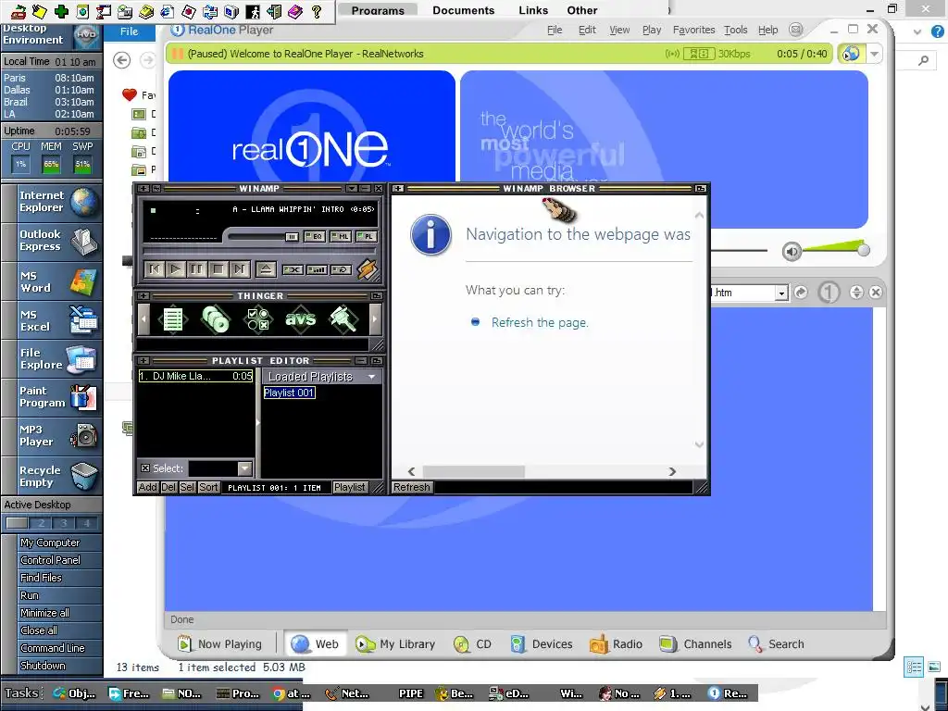Click the Winamp lightning bolt logo

tap(367, 269)
